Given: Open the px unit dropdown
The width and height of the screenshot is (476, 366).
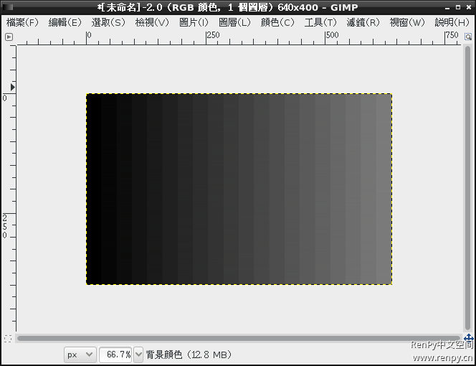Looking at the screenshot, I should 80,355.
